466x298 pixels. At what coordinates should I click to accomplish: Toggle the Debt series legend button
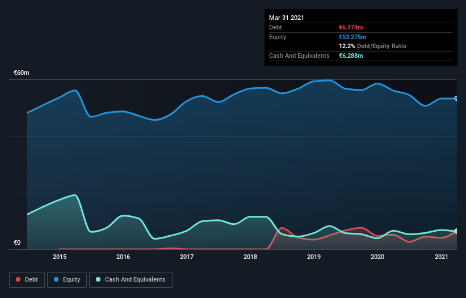pyautogui.click(x=27, y=280)
